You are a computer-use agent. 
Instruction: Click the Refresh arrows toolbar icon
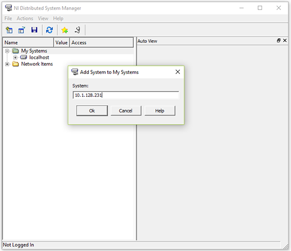click(49, 30)
